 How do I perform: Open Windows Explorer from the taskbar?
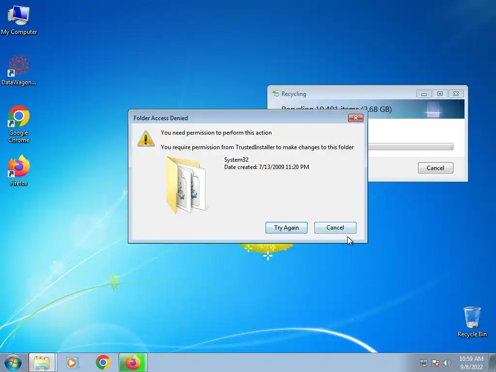coord(42,362)
